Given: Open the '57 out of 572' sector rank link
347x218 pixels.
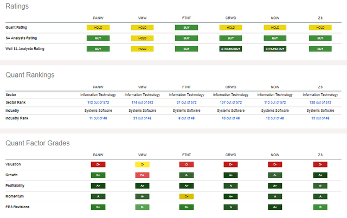Looking at the screenshot, I should 187,102.
